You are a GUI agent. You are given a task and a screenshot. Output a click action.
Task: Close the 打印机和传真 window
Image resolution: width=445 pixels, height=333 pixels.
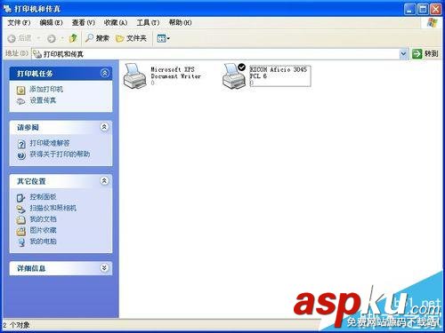click(436, 9)
